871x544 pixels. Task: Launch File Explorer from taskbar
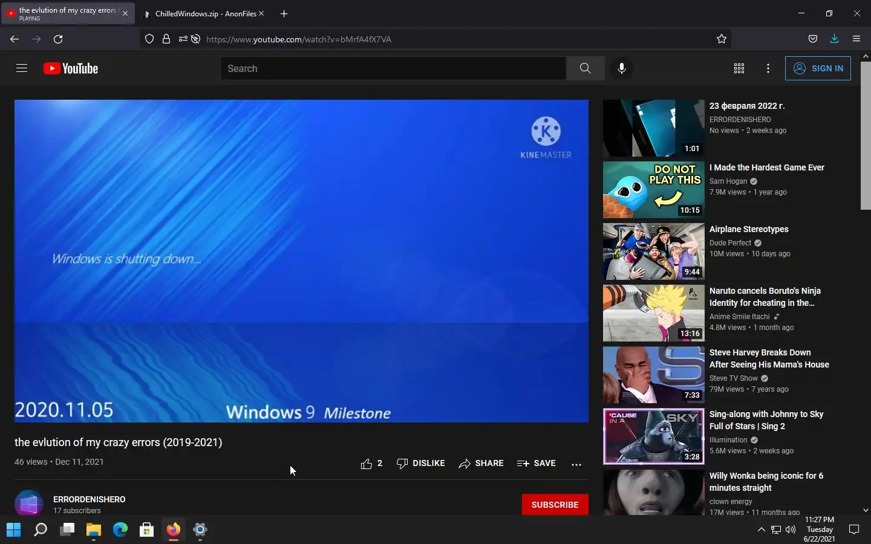(94, 530)
